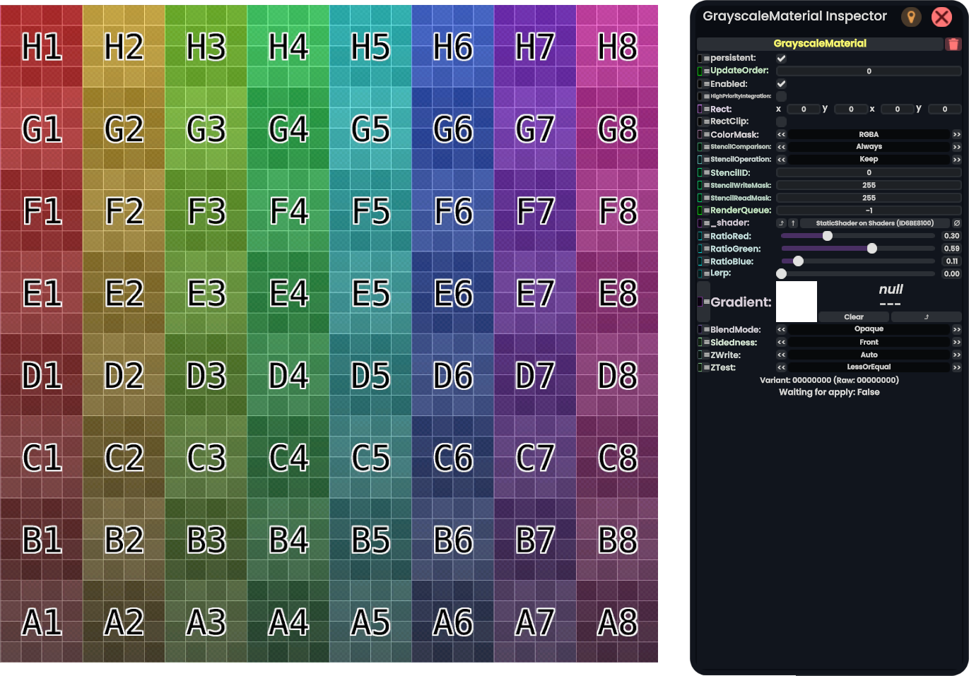Step BlendMode to the previous option
This screenshot has height=676, width=969.
781,329
